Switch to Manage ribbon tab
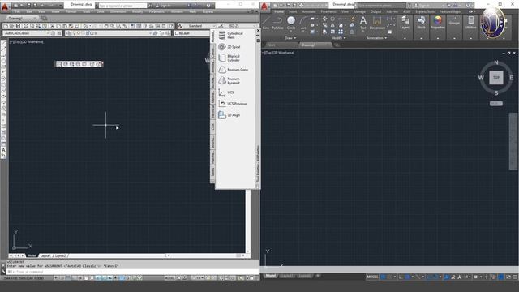 click(x=359, y=11)
